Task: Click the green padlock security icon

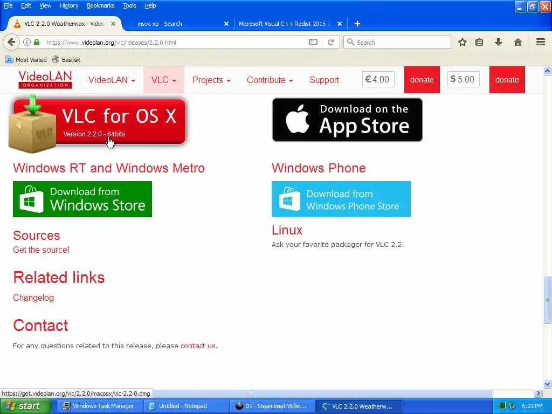Action: point(37,42)
